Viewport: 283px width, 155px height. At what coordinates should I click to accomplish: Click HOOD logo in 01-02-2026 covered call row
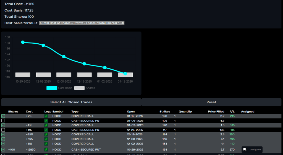(46, 125)
